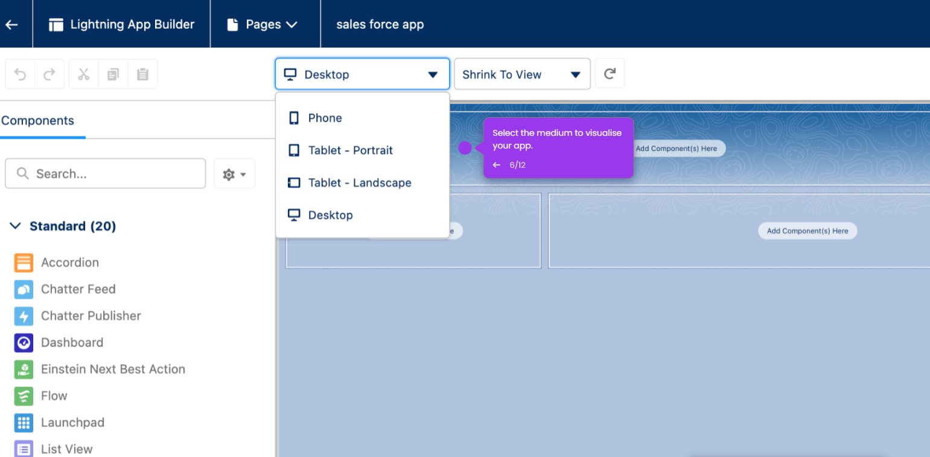Click the paste clipboard icon
Viewport: 930px width, 457px height.
coord(142,74)
